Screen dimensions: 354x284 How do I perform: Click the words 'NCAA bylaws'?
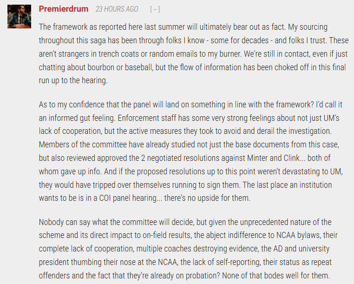pos(298,235)
